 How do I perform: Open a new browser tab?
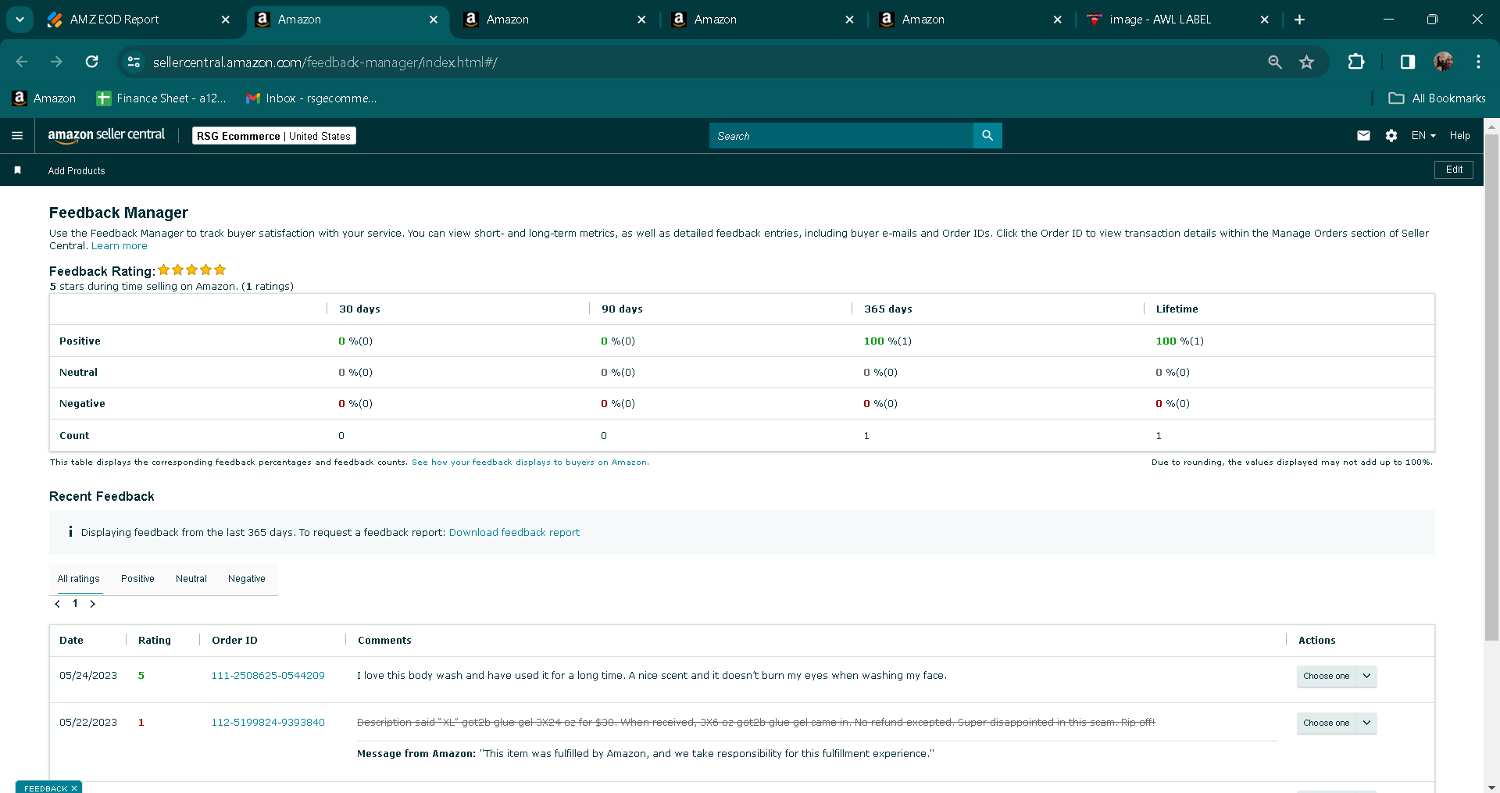tap(1300, 20)
